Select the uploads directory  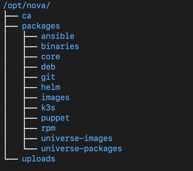click(39, 159)
